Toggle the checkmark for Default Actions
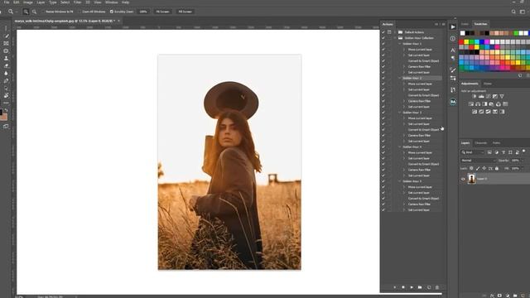 [383, 32]
